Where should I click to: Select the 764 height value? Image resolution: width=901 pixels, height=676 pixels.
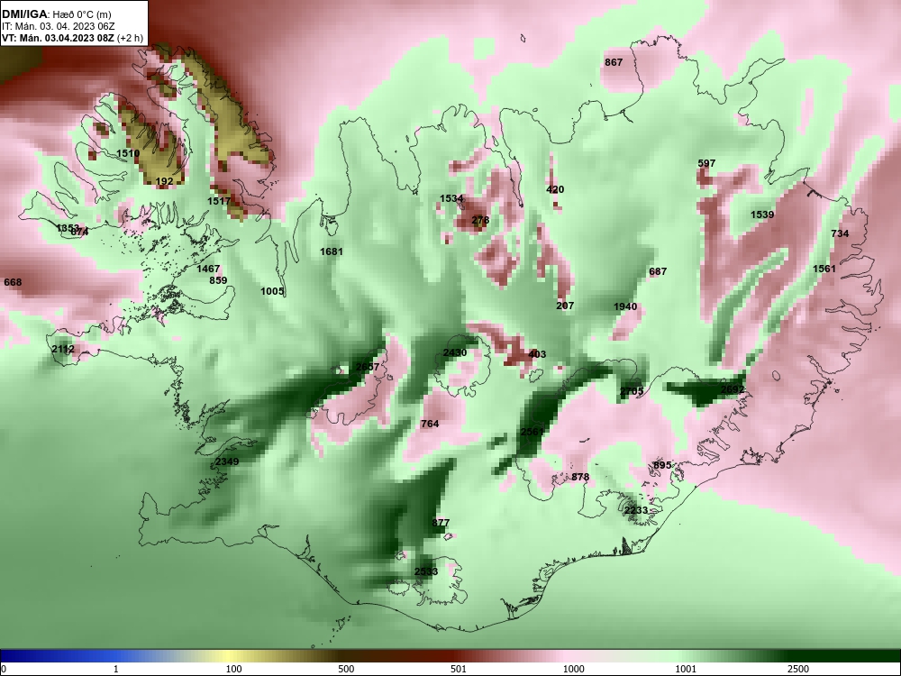point(430,424)
